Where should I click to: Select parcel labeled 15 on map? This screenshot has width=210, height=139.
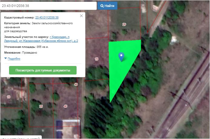tap(97, 59)
